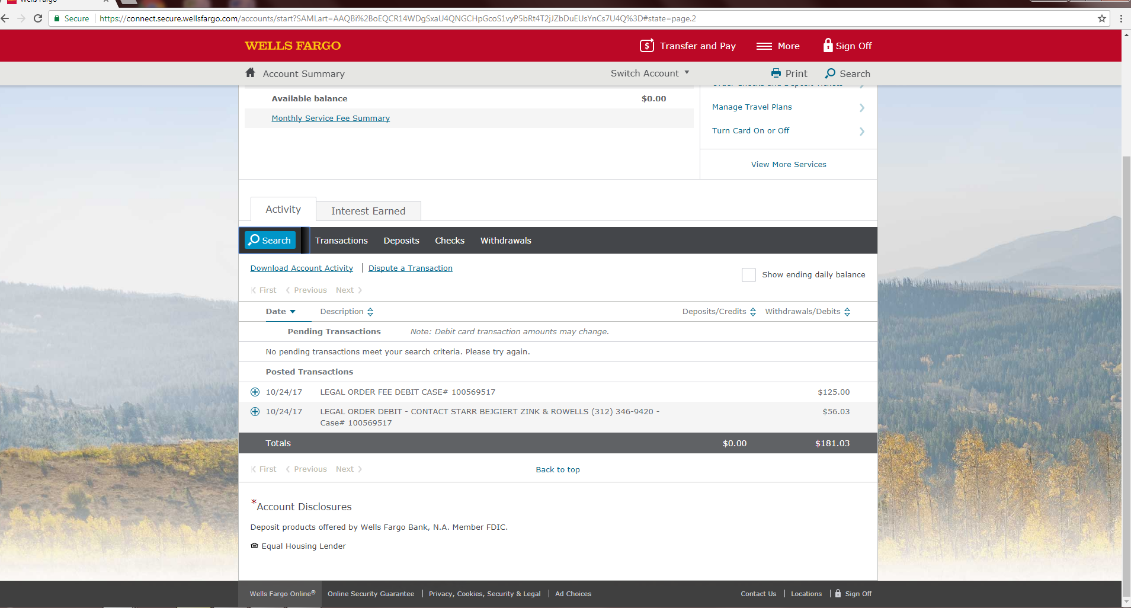Open Privacy, Cookies, Security & Legal link

[485, 594]
